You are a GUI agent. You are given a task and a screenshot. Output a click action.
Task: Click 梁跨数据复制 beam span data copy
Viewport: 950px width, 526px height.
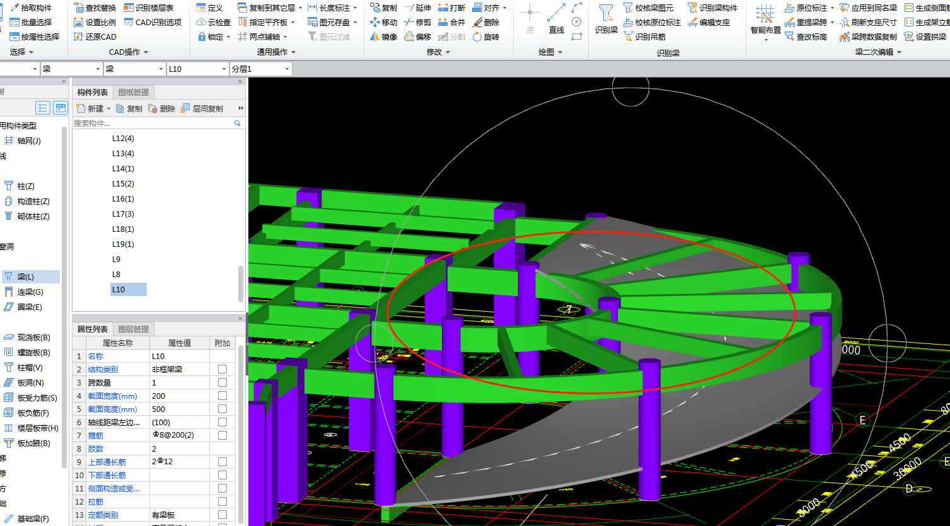click(x=868, y=37)
